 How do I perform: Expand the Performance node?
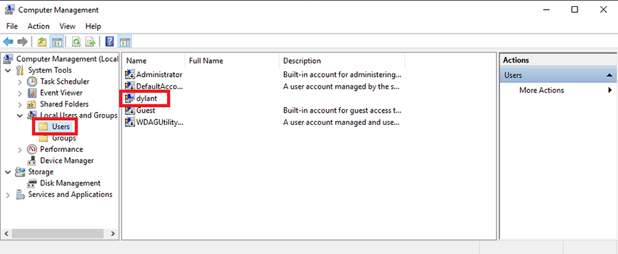[x=20, y=150]
